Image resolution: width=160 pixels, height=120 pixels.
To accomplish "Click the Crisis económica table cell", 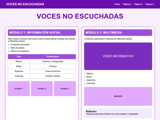I will click(x=53, y=71).
